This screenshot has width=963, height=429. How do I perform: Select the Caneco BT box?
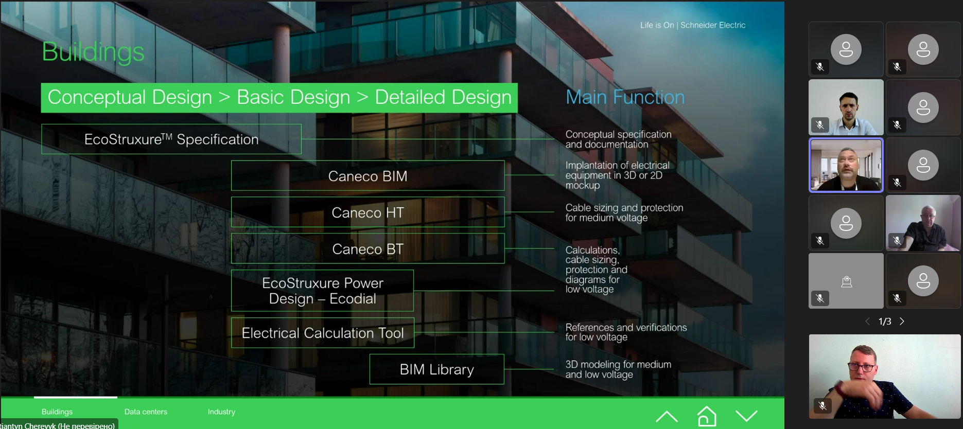pos(367,249)
